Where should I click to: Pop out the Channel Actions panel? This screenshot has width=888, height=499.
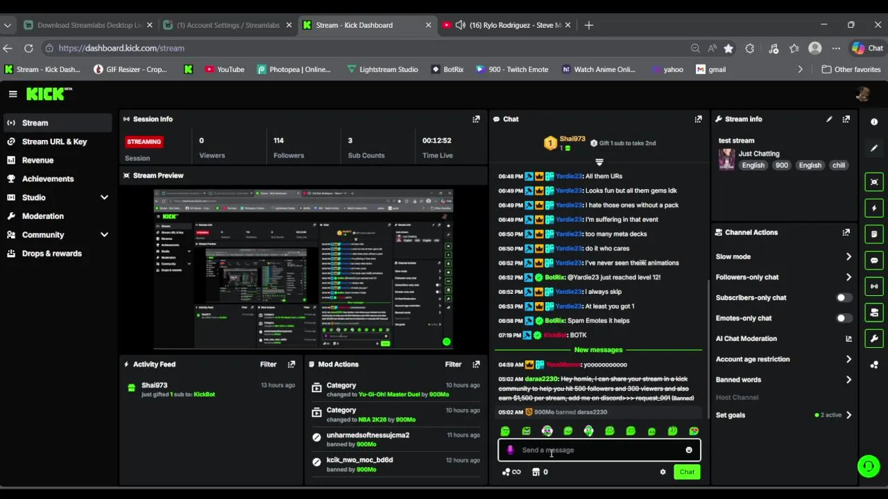tap(846, 233)
